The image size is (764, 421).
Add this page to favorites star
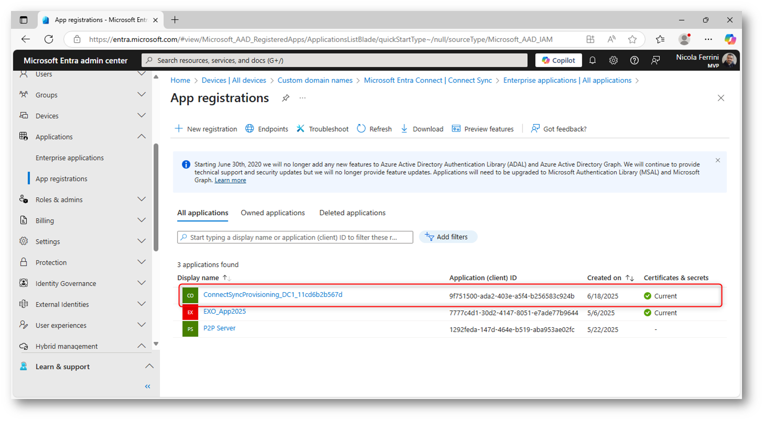(632, 39)
